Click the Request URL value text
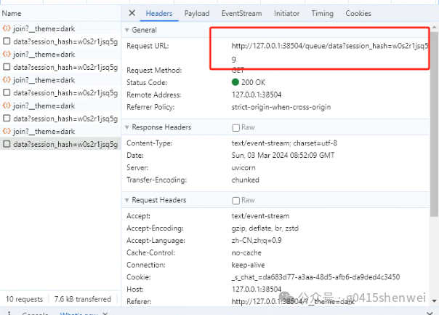 coord(329,52)
